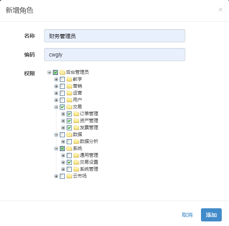This screenshot has width=229, height=226.
Task: Enable the 通用管理 checkbox
Action: click(69, 155)
